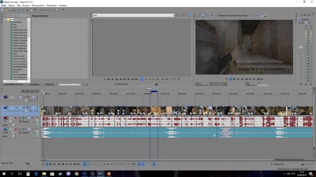Click the loop region bar above timeline
The height and width of the screenshot is (177, 316).
[154, 91]
